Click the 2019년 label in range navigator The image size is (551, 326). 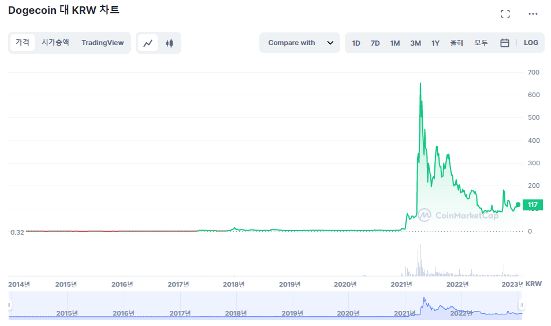click(292, 313)
